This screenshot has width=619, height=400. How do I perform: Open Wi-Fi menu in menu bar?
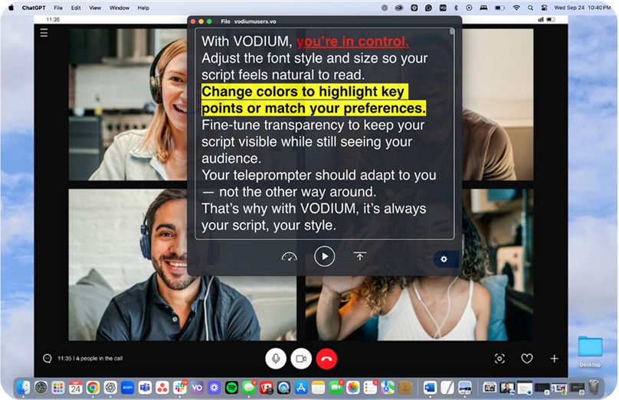pyautogui.click(x=516, y=8)
